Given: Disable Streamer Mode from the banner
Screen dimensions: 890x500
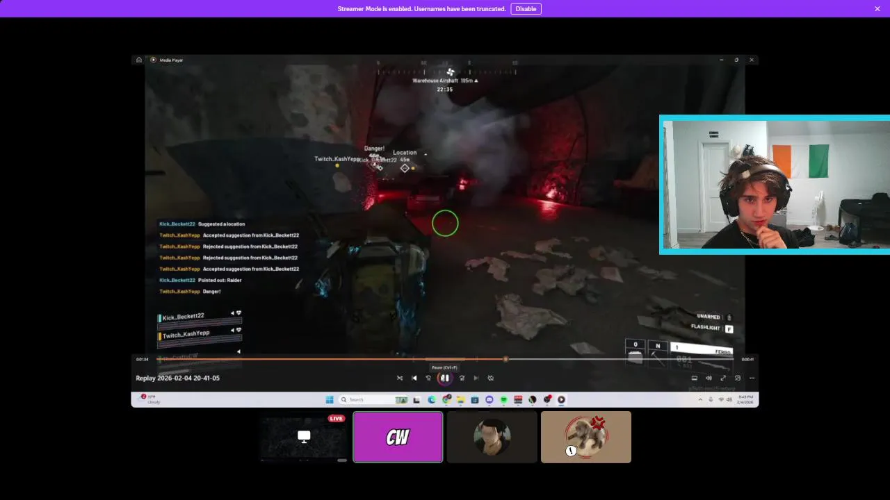Looking at the screenshot, I should pyautogui.click(x=526, y=9).
